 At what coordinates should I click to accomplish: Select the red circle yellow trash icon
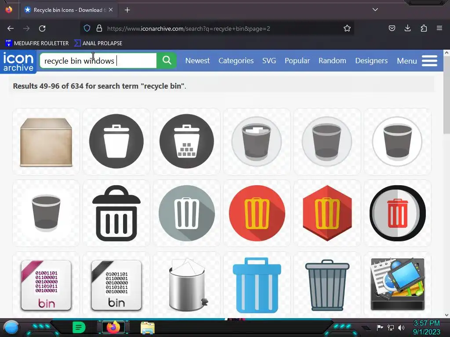(x=257, y=213)
